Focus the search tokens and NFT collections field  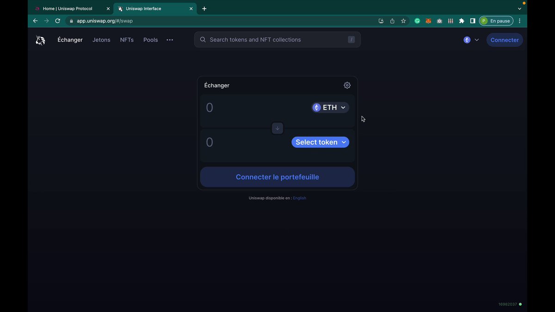click(277, 40)
